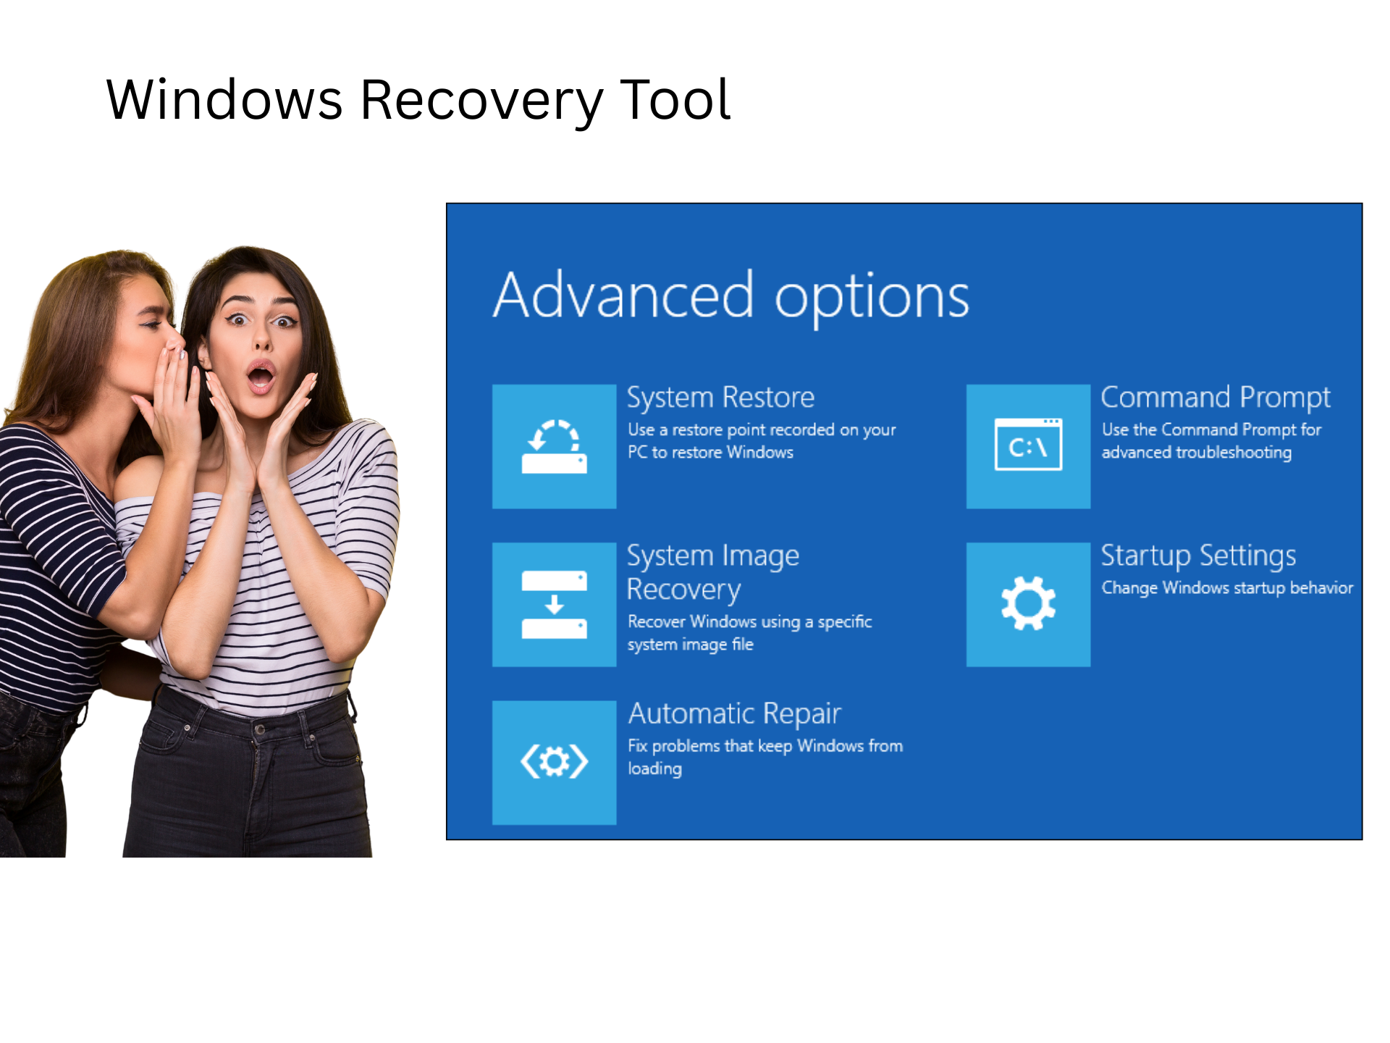Open the Command Prompt option label
The image size is (1390, 1043).
pos(1216,398)
